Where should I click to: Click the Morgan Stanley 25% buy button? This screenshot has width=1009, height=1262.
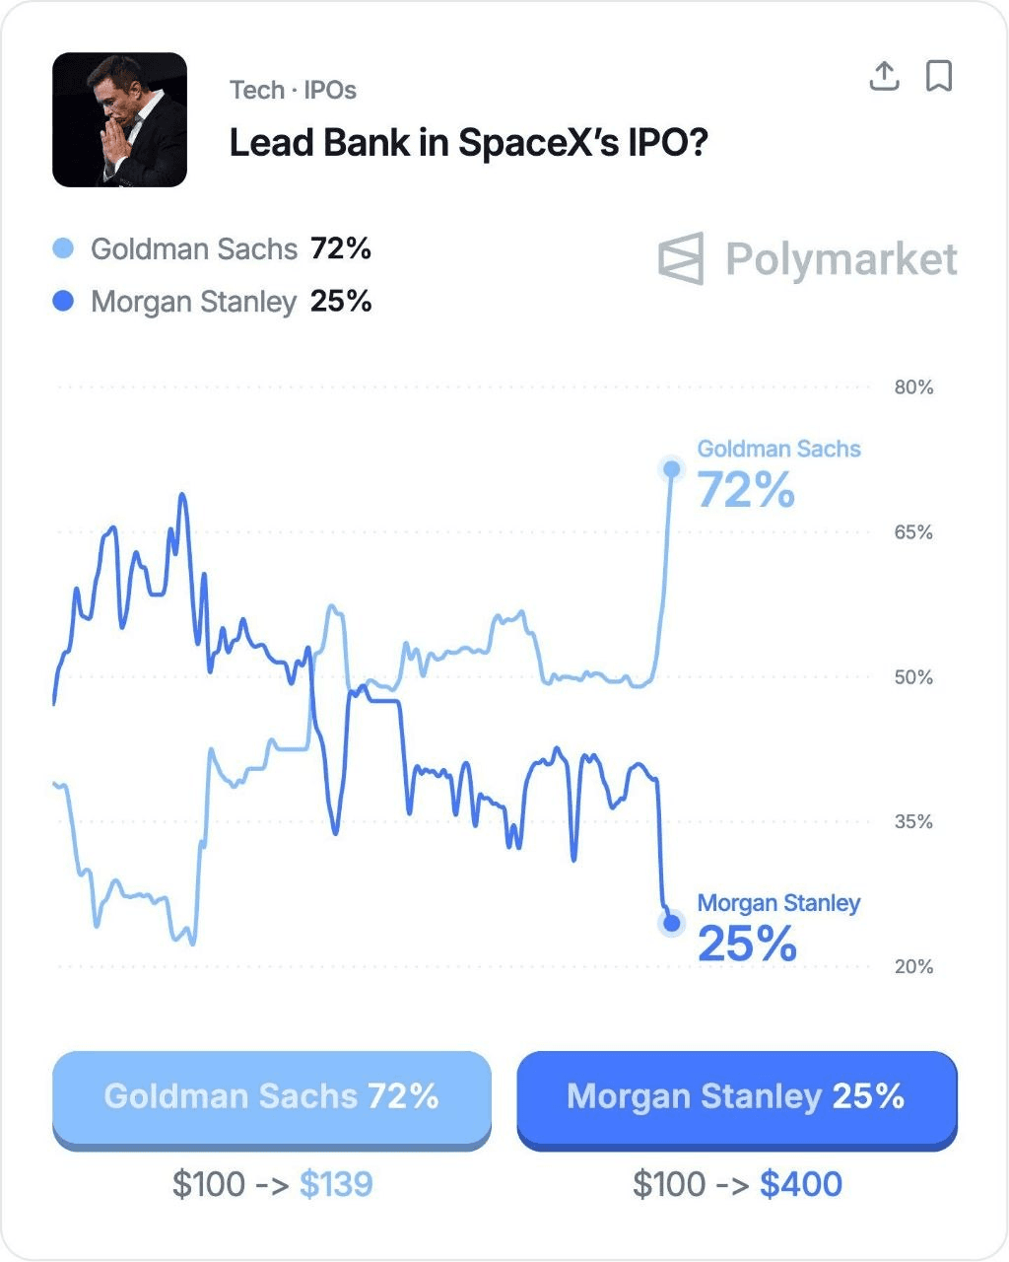pos(736,1097)
